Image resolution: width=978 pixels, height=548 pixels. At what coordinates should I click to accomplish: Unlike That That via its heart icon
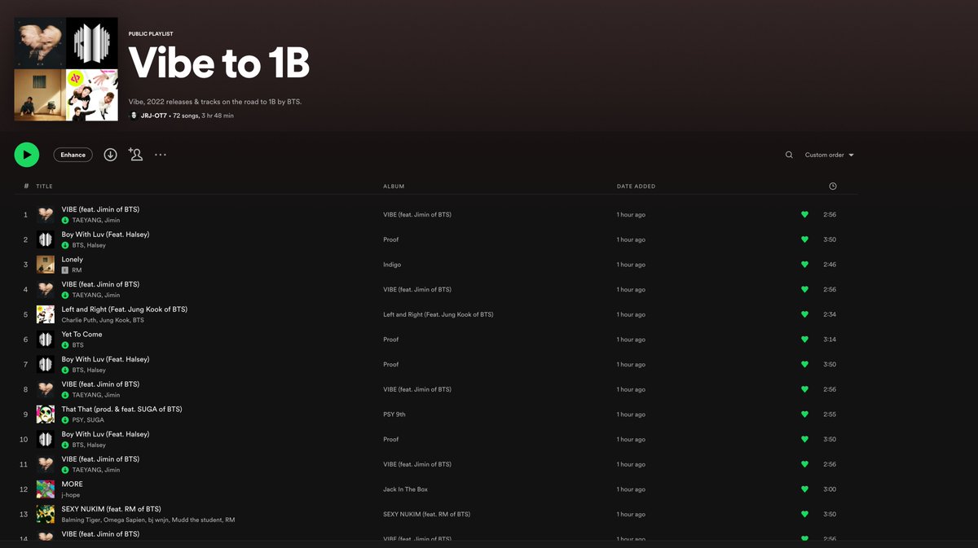[x=804, y=414]
